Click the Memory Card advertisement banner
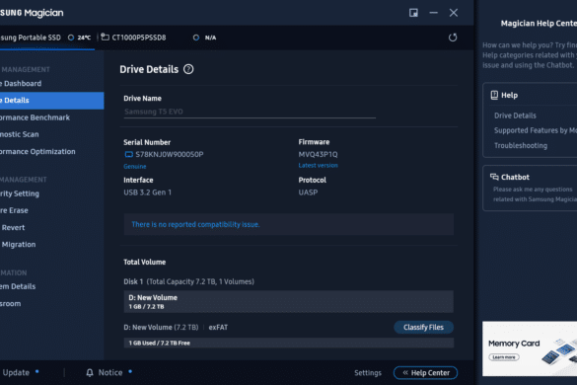The height and width of the screenshot is (385, 577). coord(530,348)
